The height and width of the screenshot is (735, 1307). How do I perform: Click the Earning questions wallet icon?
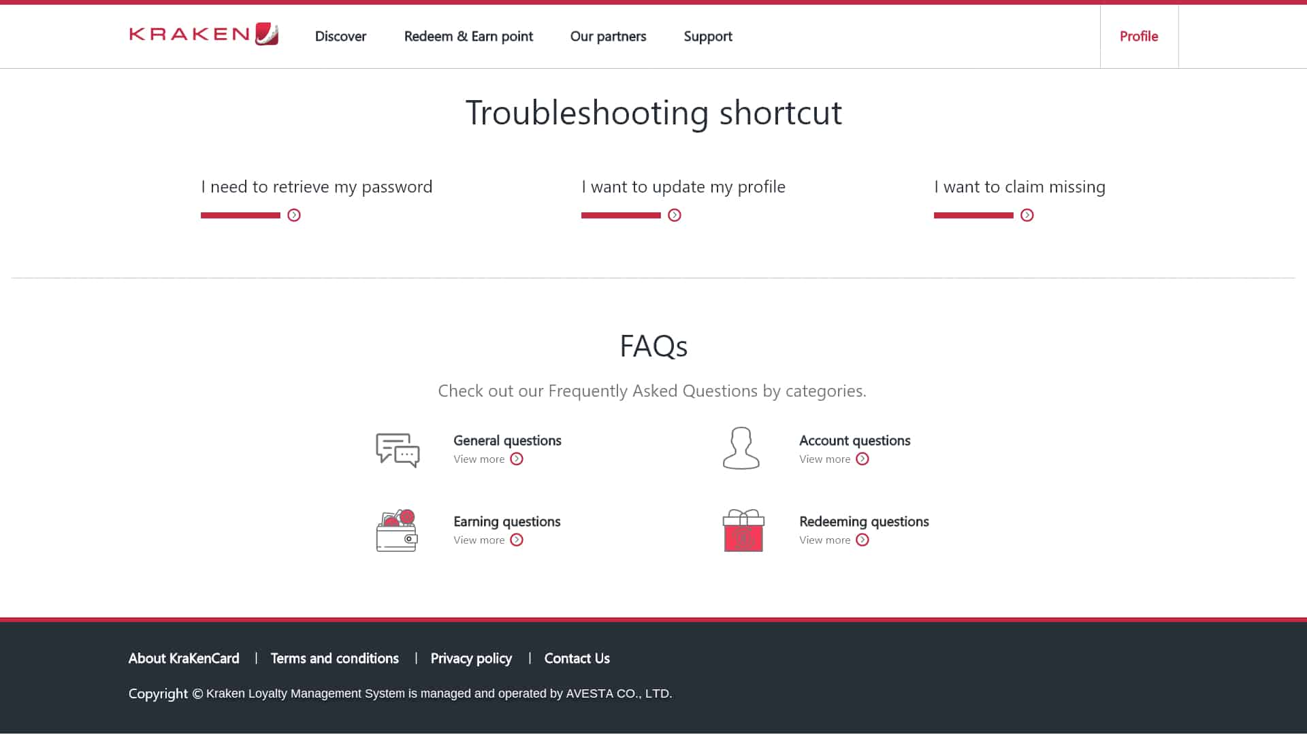[396, 529]
